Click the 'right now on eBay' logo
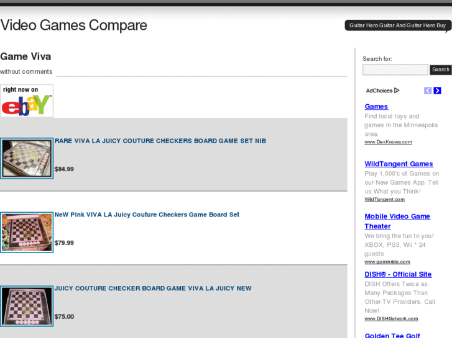The height and width of the screenshot is (338, 452). 27,101
